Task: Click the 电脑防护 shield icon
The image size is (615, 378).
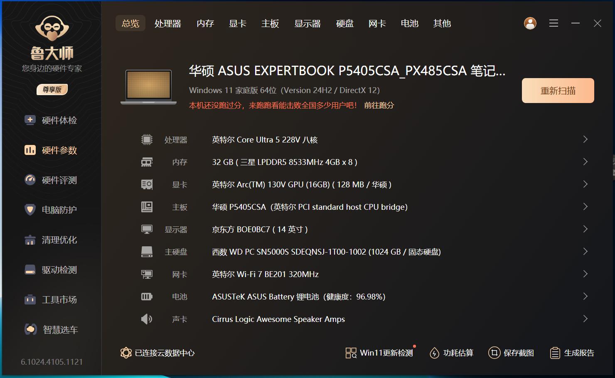Action: click(30, 210)
